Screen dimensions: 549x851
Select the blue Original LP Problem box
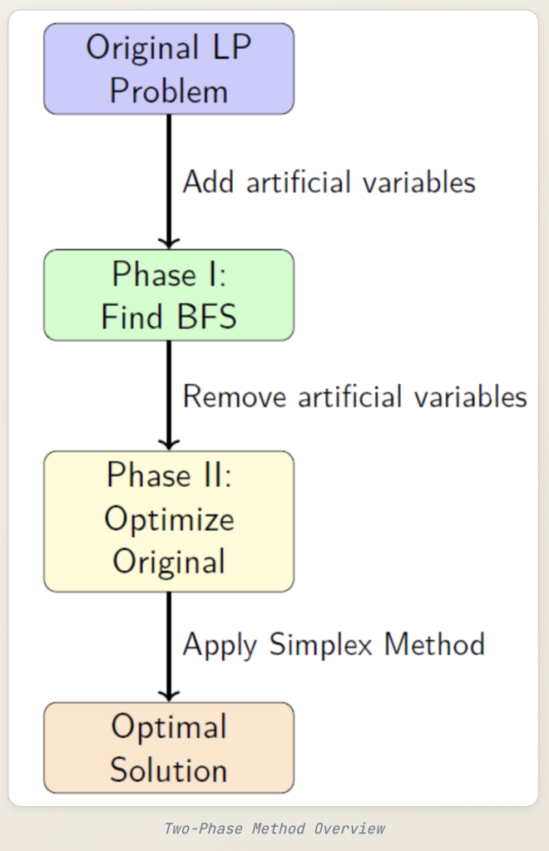click(169, 69)
